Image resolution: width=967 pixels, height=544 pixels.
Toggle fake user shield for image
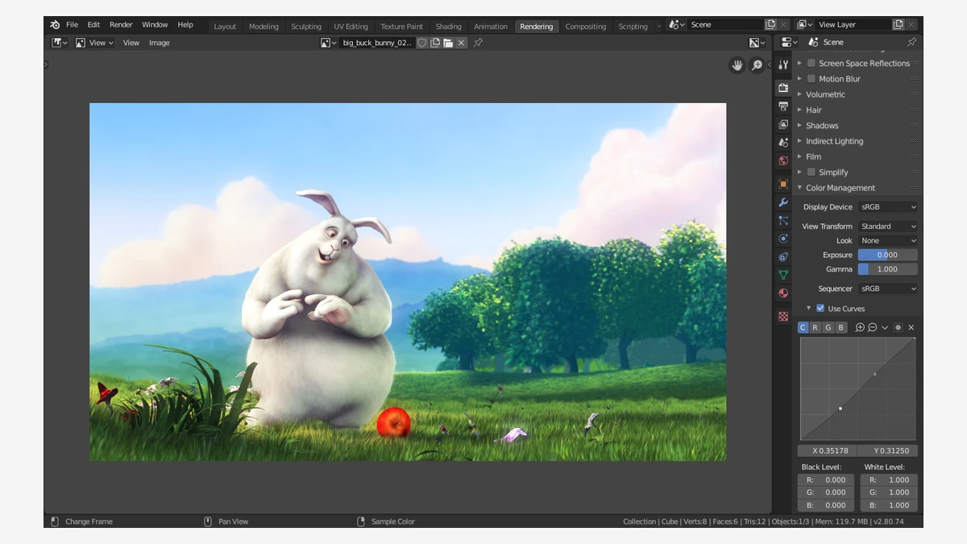422,43
